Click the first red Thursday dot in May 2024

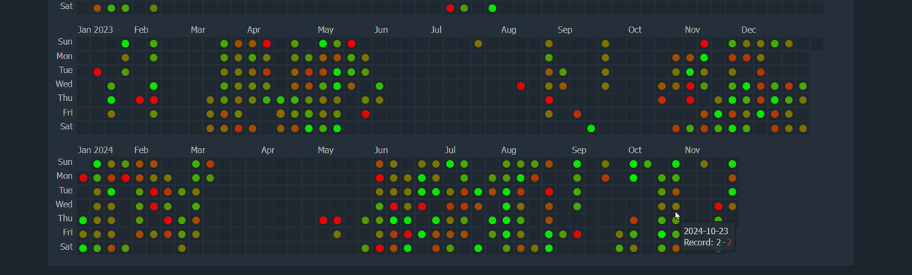click(x=323, y=220)
